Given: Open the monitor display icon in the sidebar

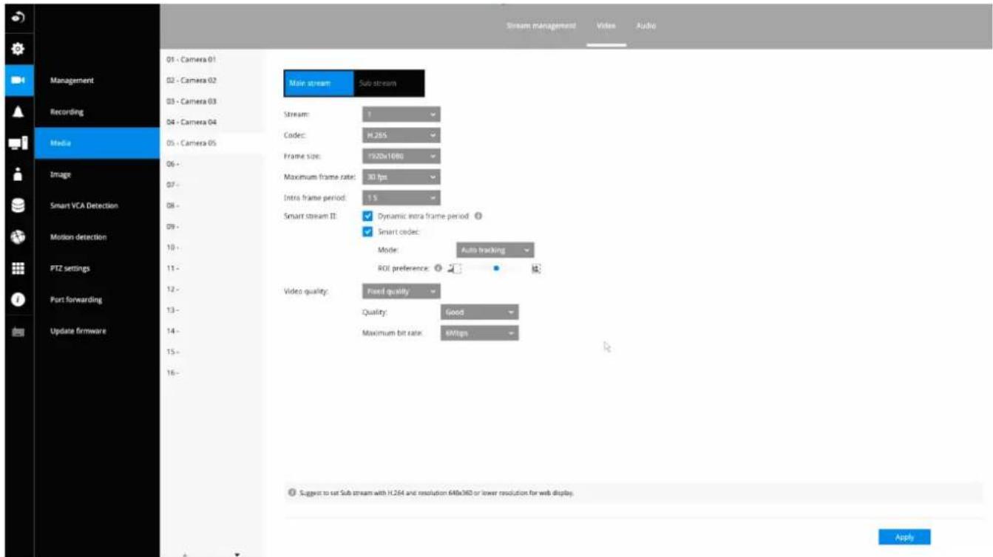Looking at the screenshot, I should [18, 143].
